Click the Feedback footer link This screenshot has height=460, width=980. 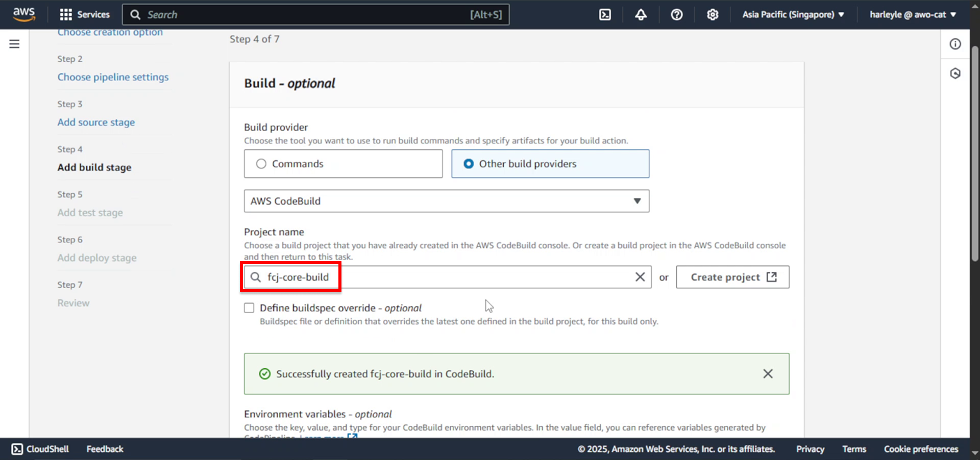pos(105,449)
